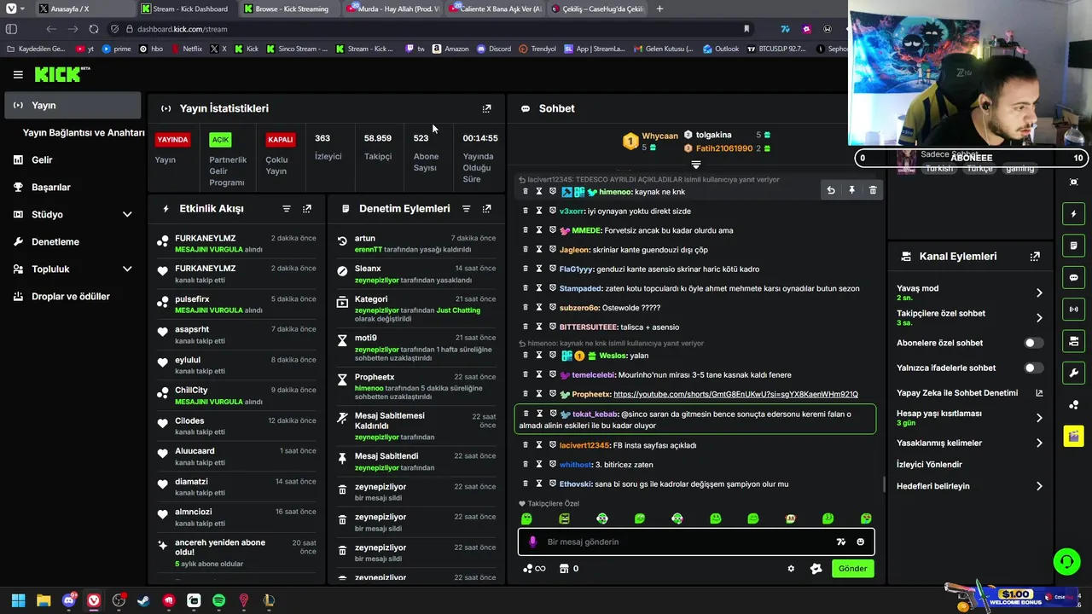This screenshot has width=1092, height=614.
Task: Click the broadcast signal icon in right sidebar
Action: [1073, 309]
